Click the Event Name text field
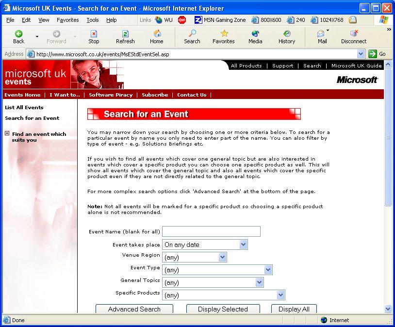Viewport: 395px width, 327px height. pyautogui.click(x=211, y=231)
